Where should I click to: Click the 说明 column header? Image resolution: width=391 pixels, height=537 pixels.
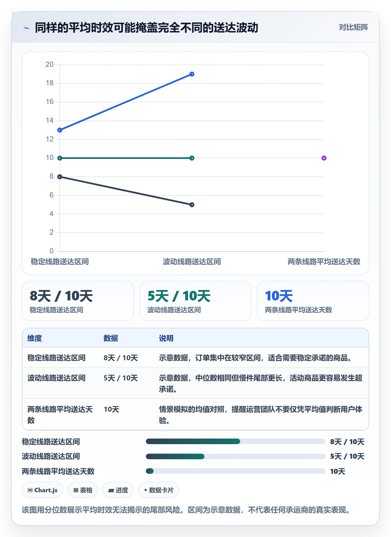coord(166,338)
